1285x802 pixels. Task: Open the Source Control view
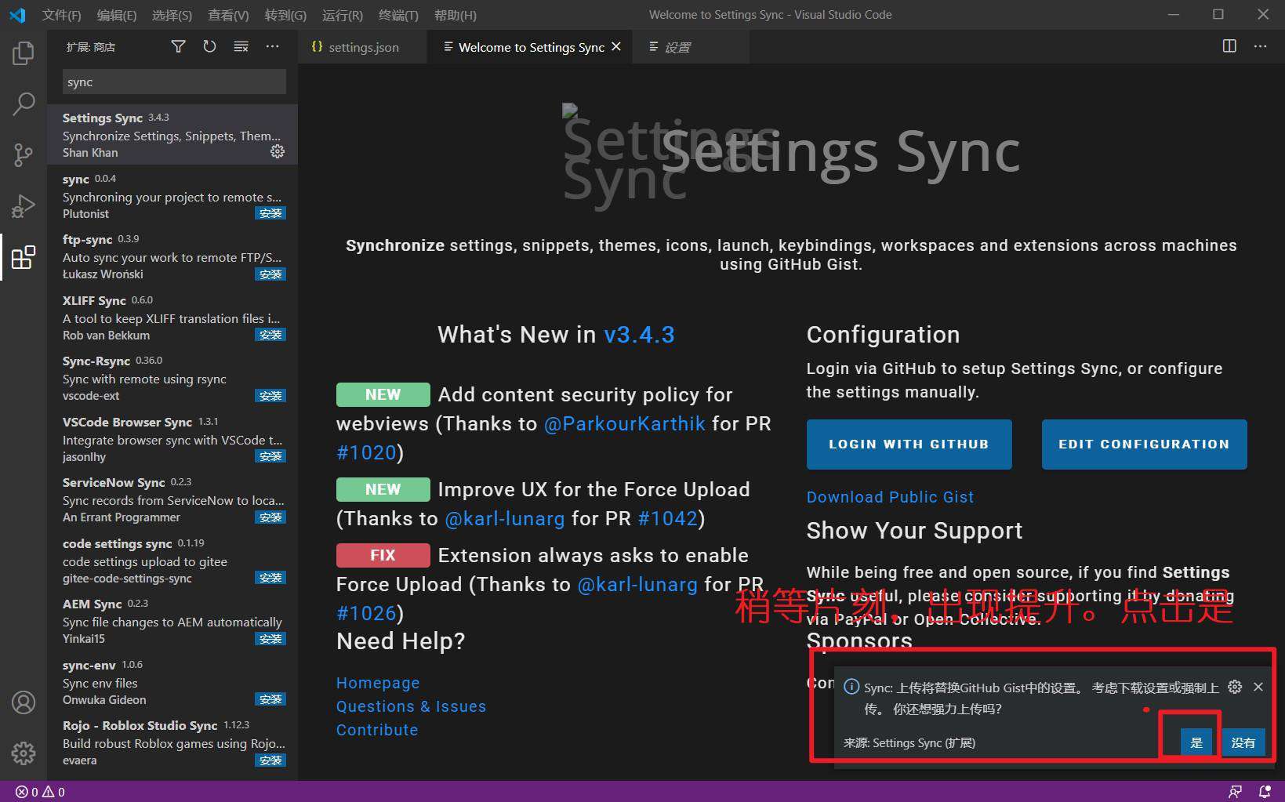point(24,154)
